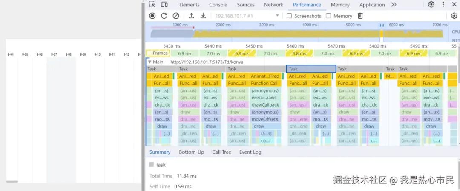
Task: Switch to the Network tab
Action: coord(273,5)
